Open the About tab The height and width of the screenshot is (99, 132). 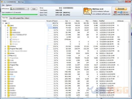[x=27, y=18]
